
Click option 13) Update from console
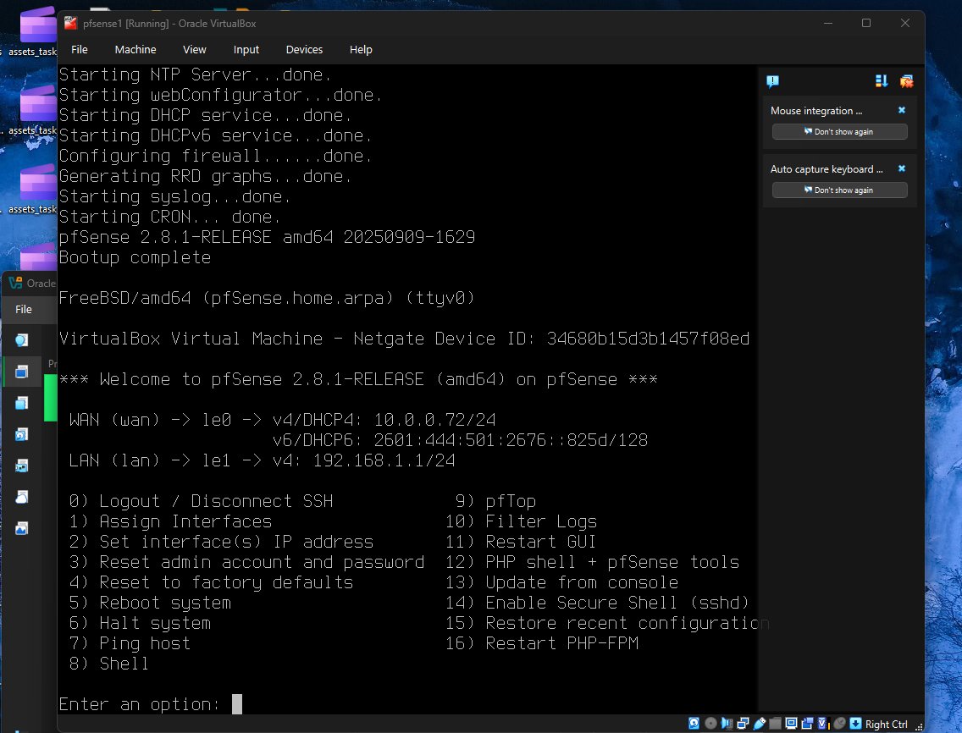coord(561,582)
